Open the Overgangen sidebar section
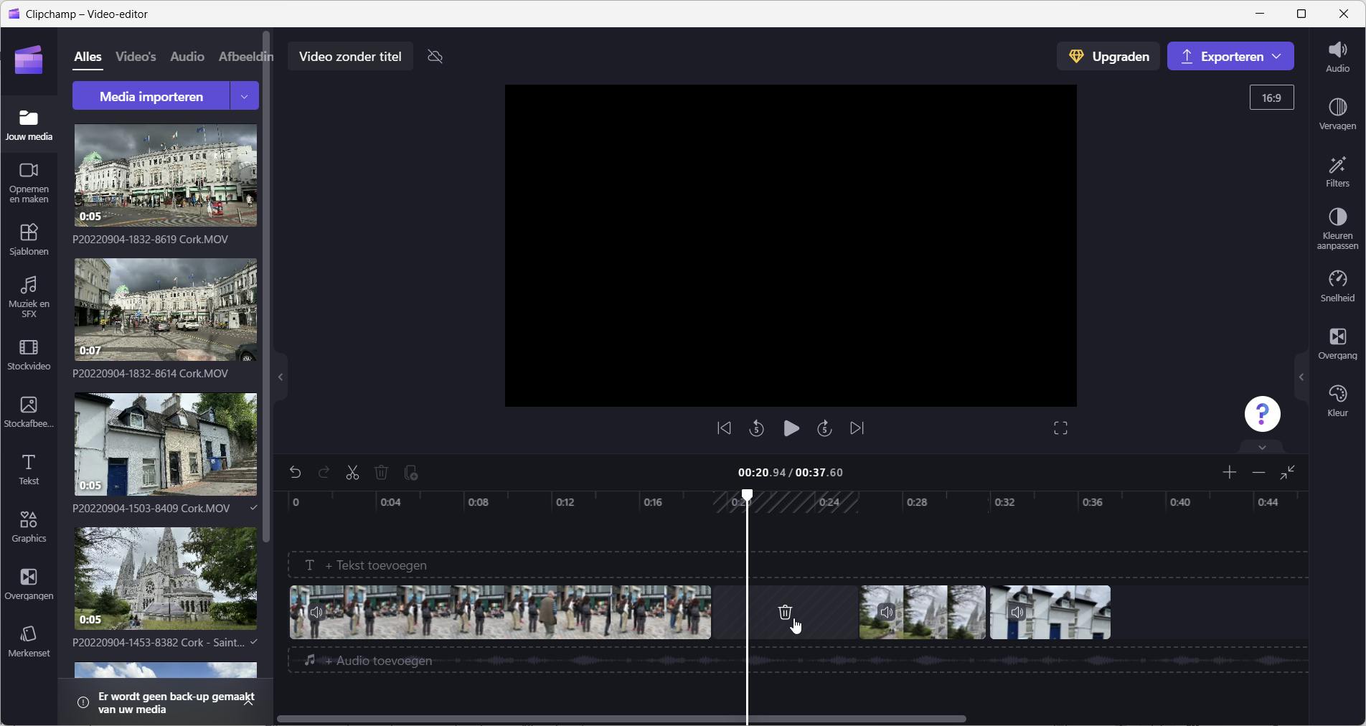The width and height of the screenshot is (1366, 726). 29,584
